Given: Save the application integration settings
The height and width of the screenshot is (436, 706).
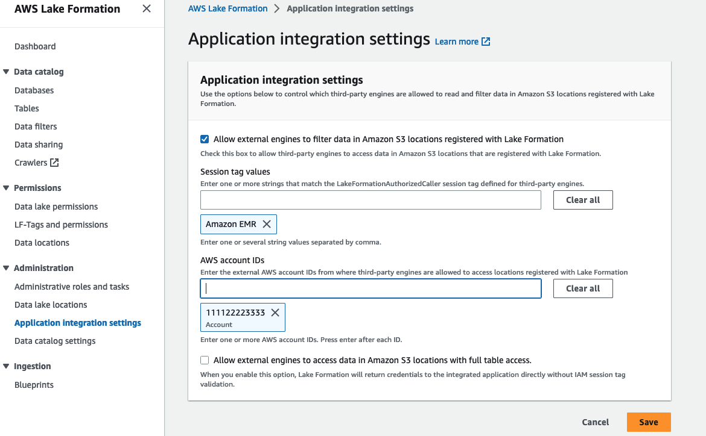Looking at the screenshot, I should 648,422.
